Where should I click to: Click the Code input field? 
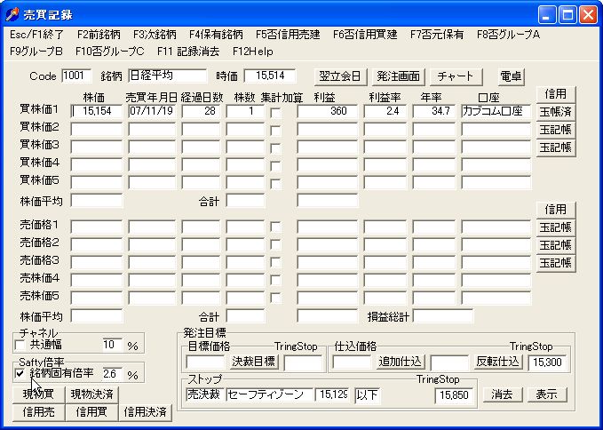[76, 76]
